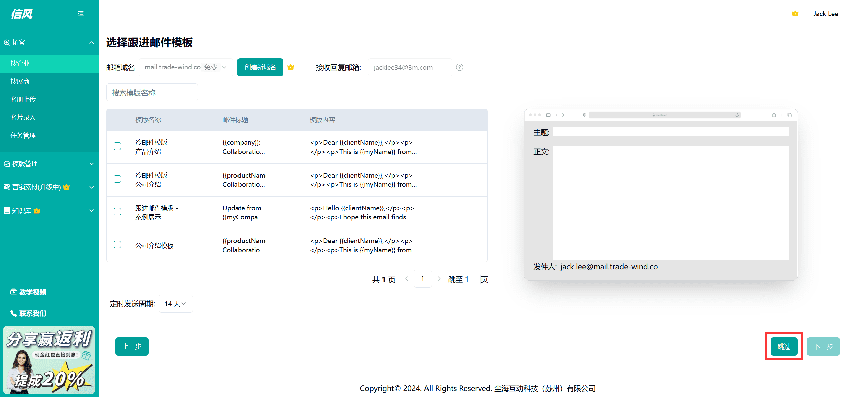Click the gold crown icon beside Jack Lee
856x397 pixels.
795,14
